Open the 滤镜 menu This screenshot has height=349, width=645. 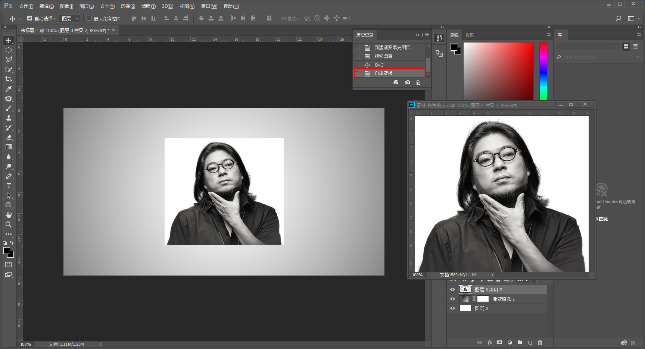click(x=149, y=6)
